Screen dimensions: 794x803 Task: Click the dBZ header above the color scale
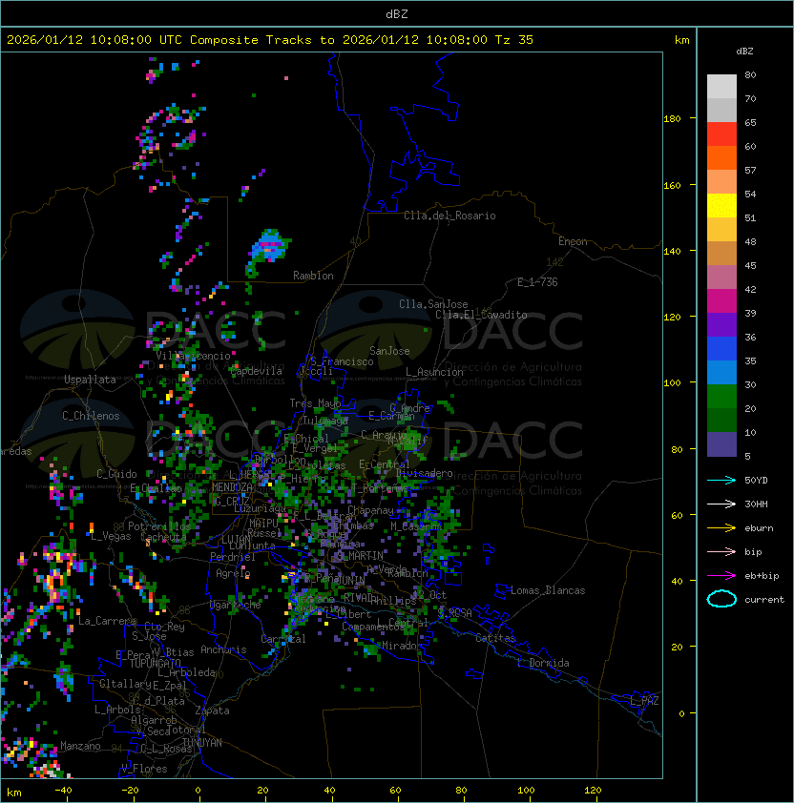pyautogui.click(x=744, y=51)
